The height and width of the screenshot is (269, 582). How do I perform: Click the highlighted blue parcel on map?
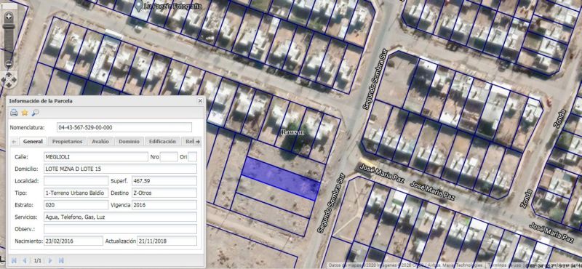280,178
